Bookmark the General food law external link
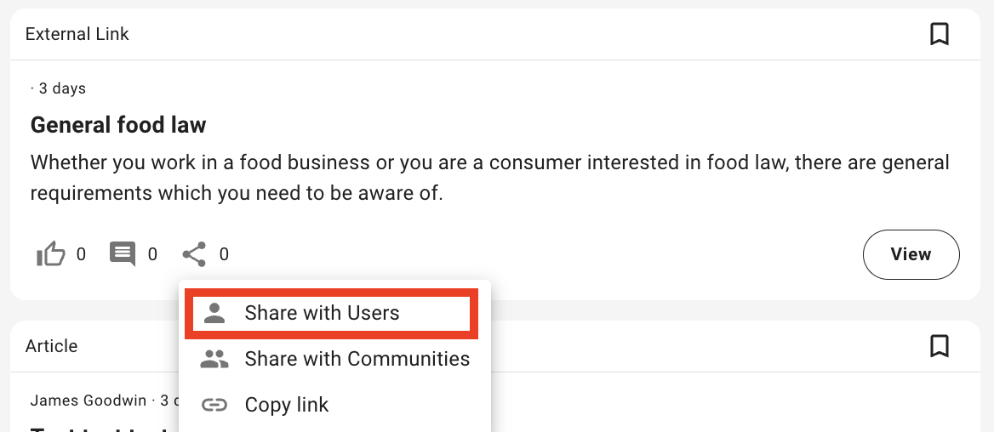Image resolution: width=994 pixels, height=432 pixels. point(939,34)
